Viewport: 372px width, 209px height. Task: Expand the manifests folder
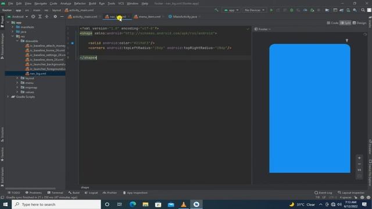13,27
